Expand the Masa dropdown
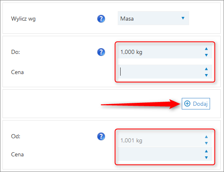 point(153,18)
